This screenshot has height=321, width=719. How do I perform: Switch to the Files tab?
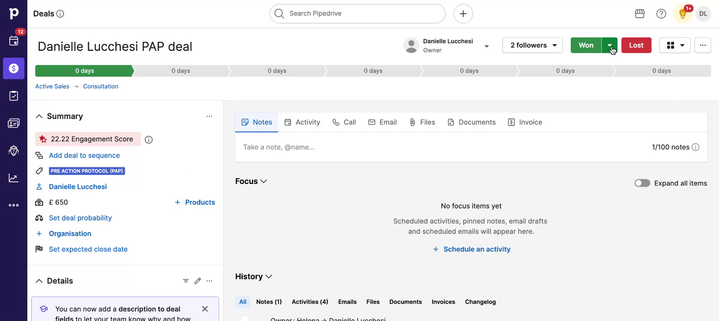coord(422,122)
